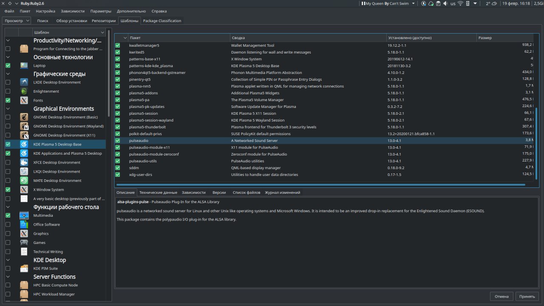The height and width of the screenshot is (306, 544).
Task: Click the Fonts pattern icon
Action: pyautogui.click(x=24, y=100)
